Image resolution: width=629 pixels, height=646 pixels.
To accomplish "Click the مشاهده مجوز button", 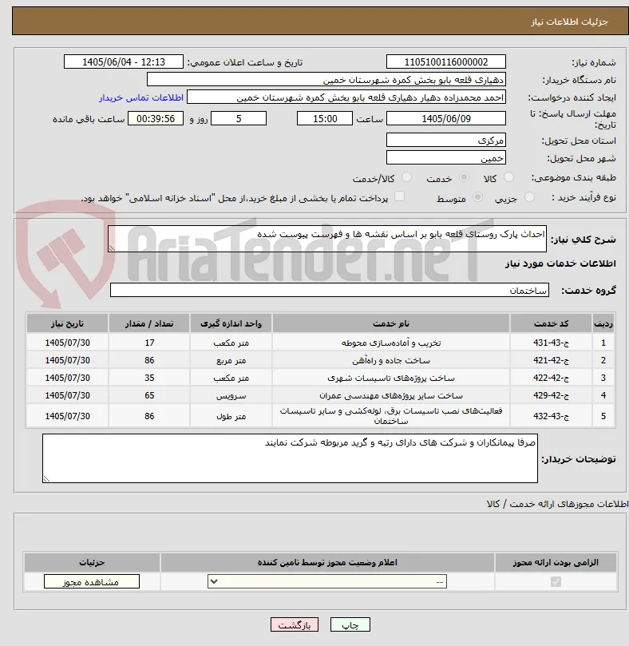I will 92,582.
